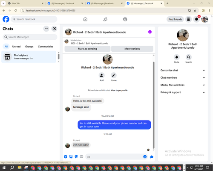Expand the Chat members section
This screenshot has width=213, height=171.
point(183,78)
